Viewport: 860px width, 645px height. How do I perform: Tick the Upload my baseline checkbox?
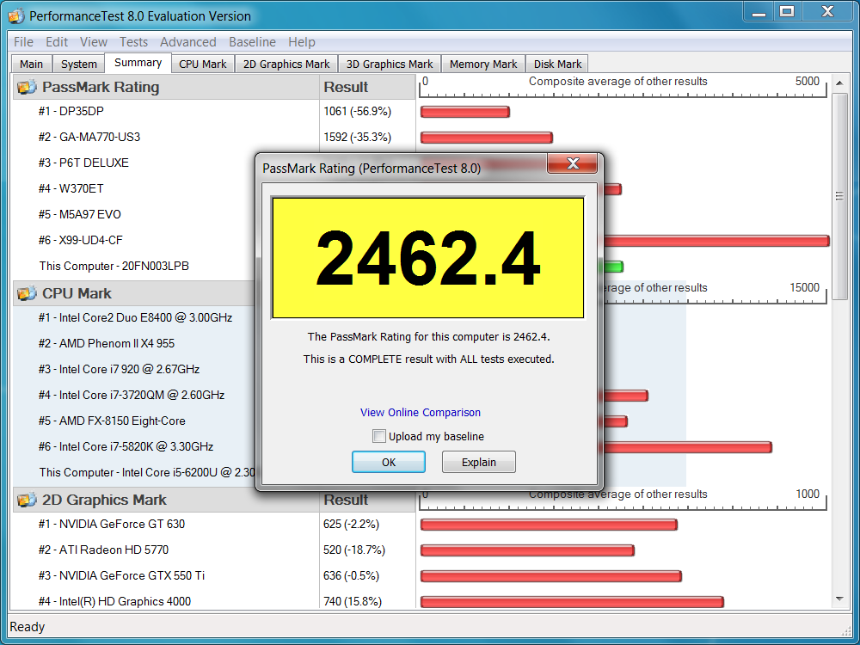(x=379, y=436)
